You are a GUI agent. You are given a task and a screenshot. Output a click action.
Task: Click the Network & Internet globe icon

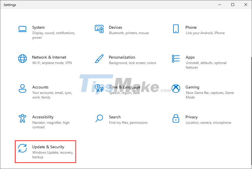pos(22,59)
